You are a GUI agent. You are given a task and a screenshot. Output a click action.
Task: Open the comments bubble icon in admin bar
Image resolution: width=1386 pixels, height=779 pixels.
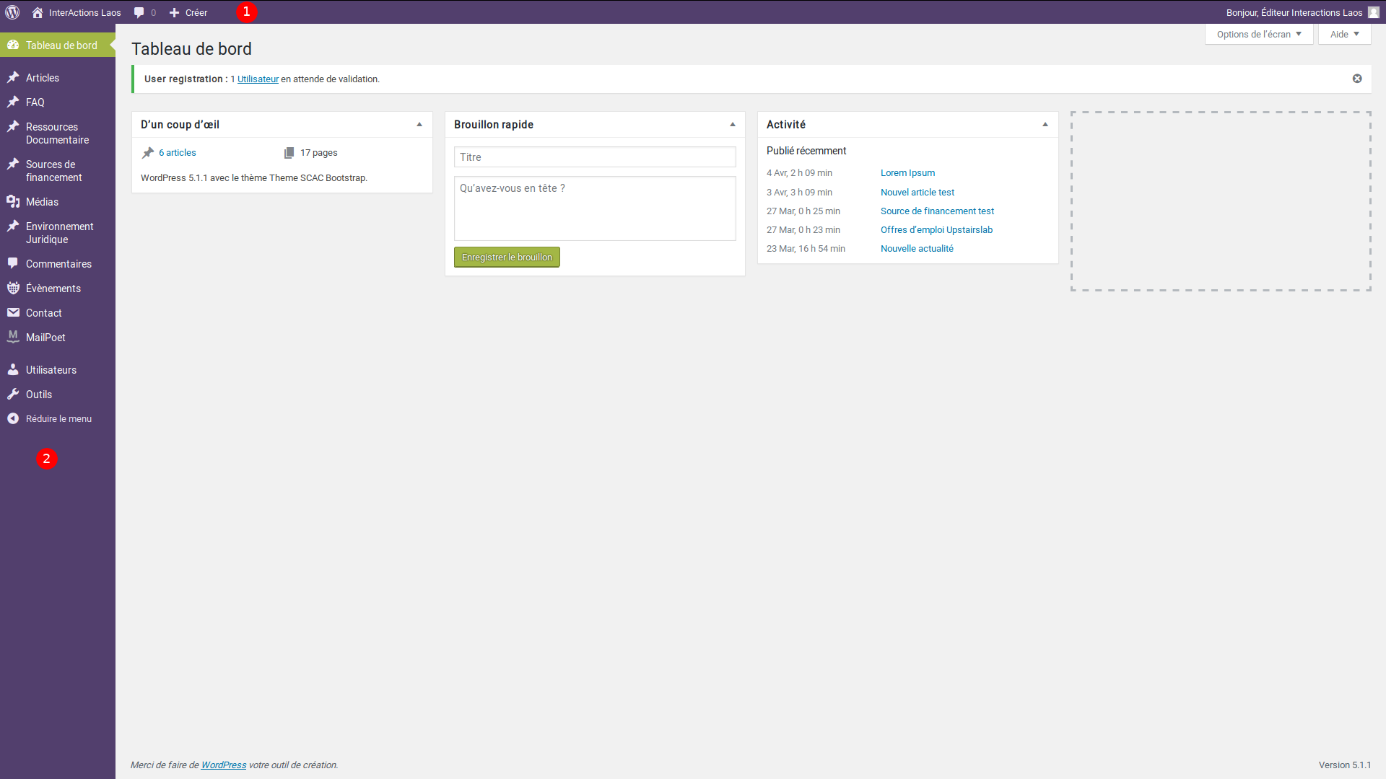click(139, 12)
